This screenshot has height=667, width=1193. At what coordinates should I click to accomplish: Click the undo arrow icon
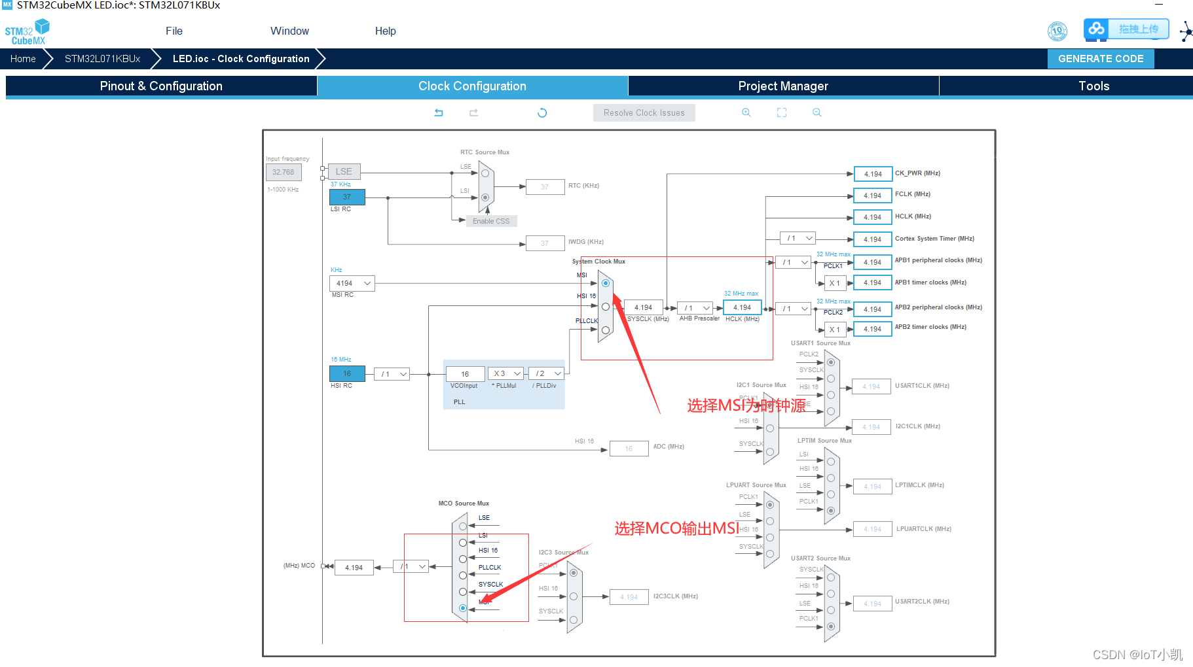439,112
